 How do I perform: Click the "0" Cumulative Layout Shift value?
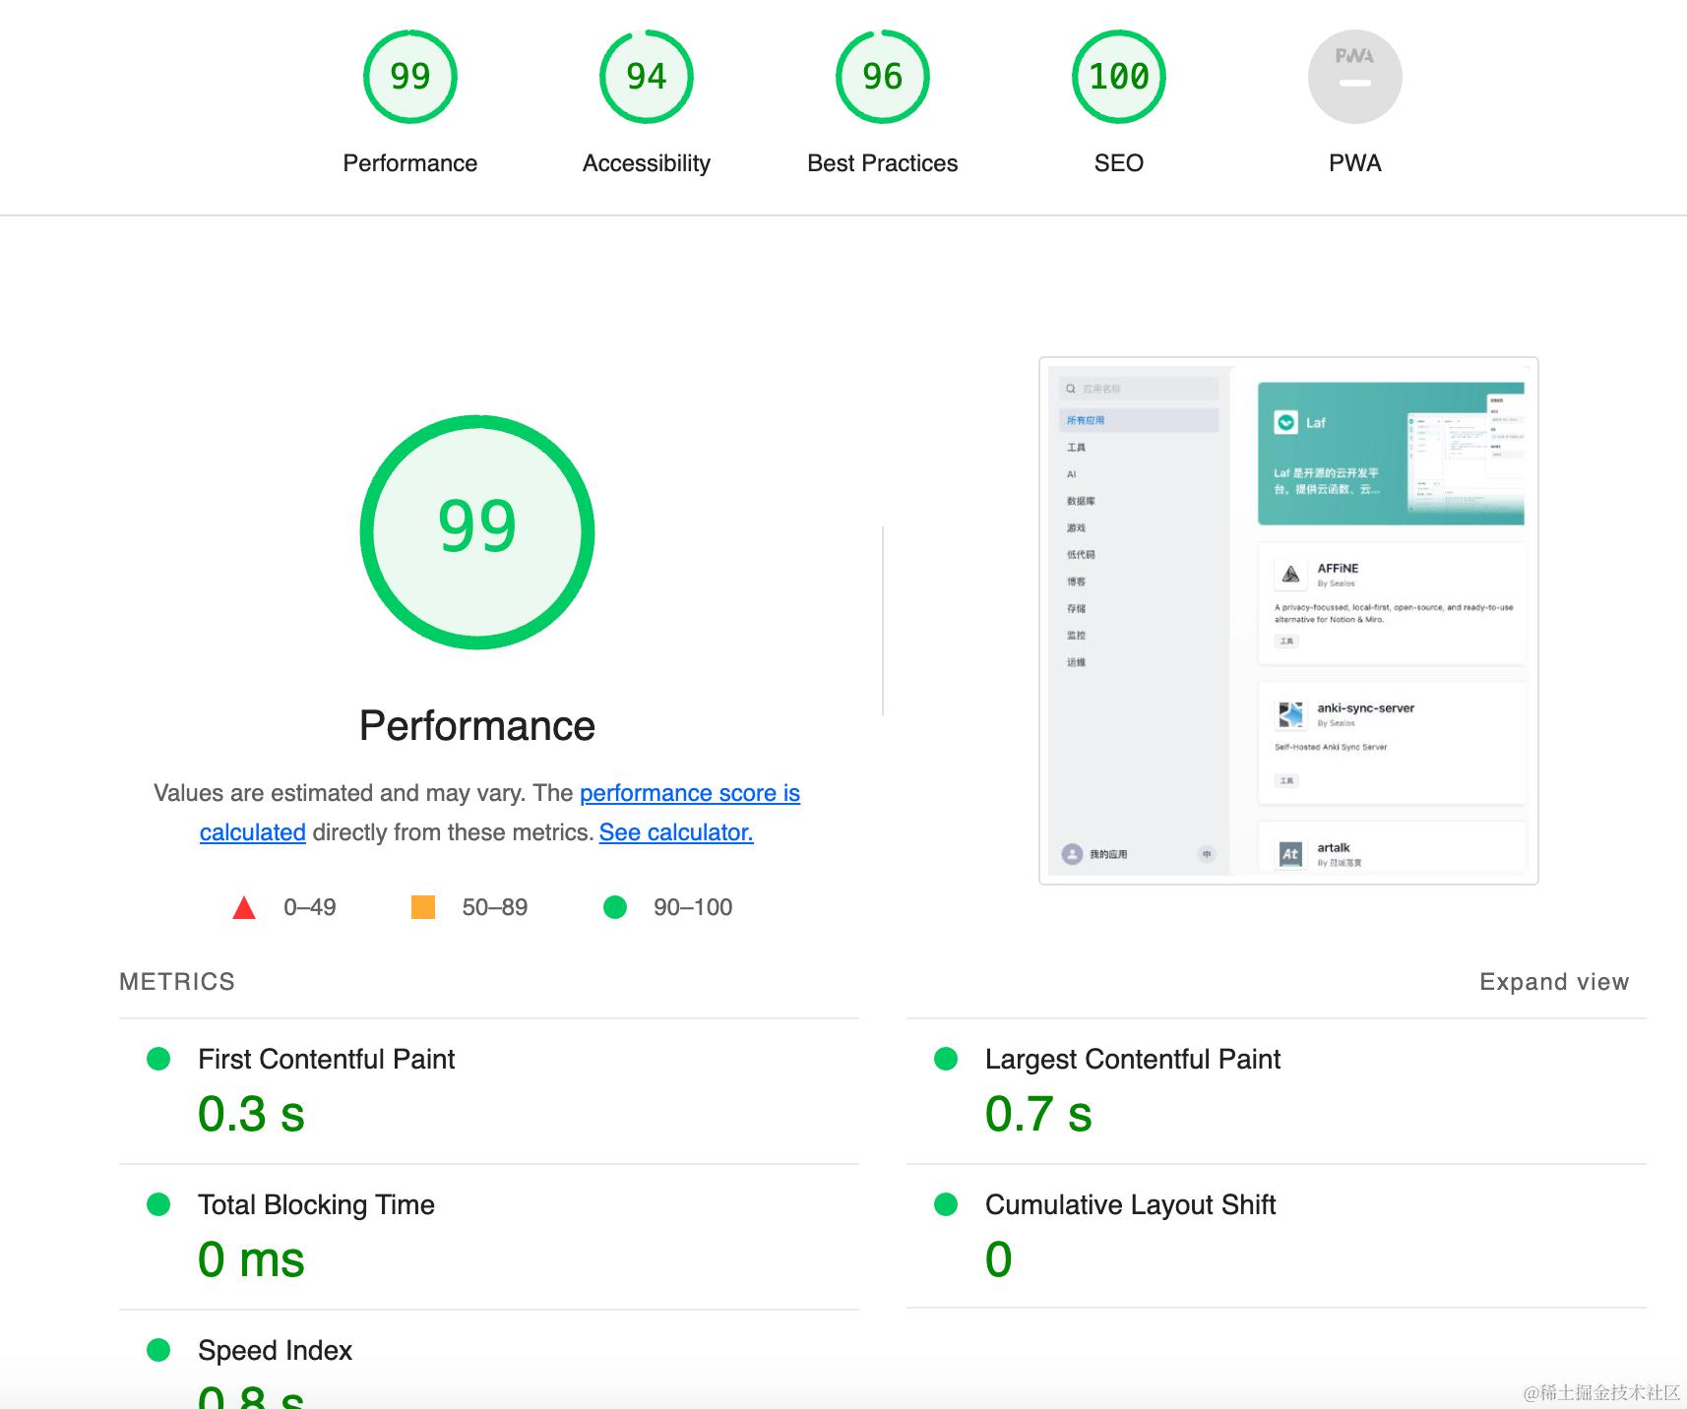click(999, 1259)
